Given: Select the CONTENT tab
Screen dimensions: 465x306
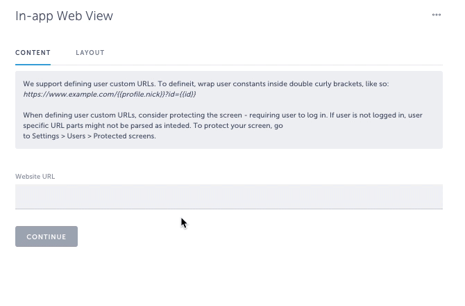Looking at the screenshot, I should 33,53.
